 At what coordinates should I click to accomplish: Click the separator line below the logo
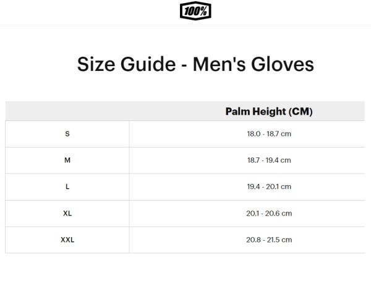click(185, 25)
